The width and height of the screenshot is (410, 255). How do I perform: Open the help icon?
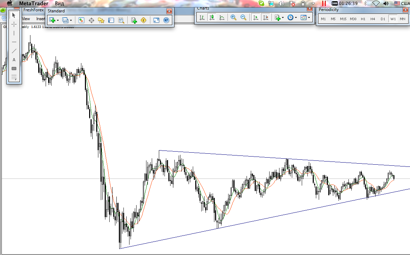(166, 20)
